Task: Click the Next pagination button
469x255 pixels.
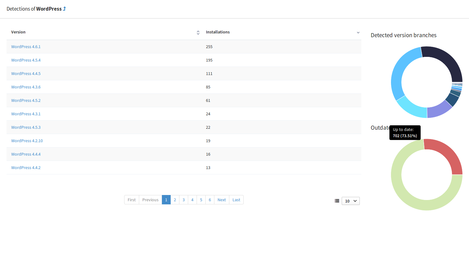Action: [x=222, y=200]
